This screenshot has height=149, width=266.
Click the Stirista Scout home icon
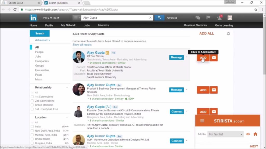255,134
